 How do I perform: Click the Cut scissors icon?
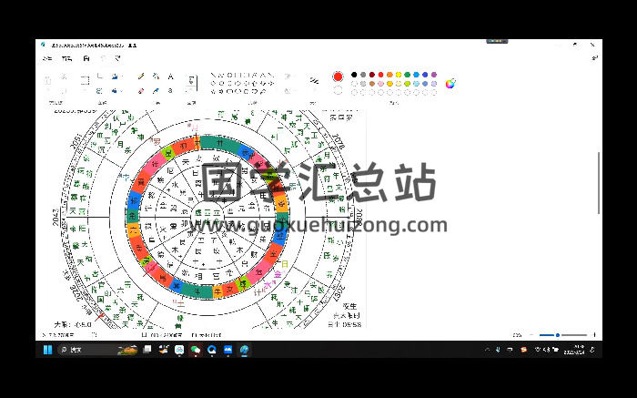[64, 77]
